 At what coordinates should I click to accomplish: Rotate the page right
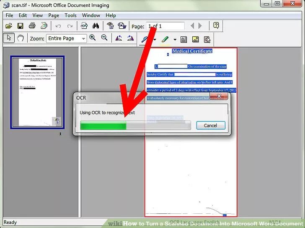[x=130, y=38]
